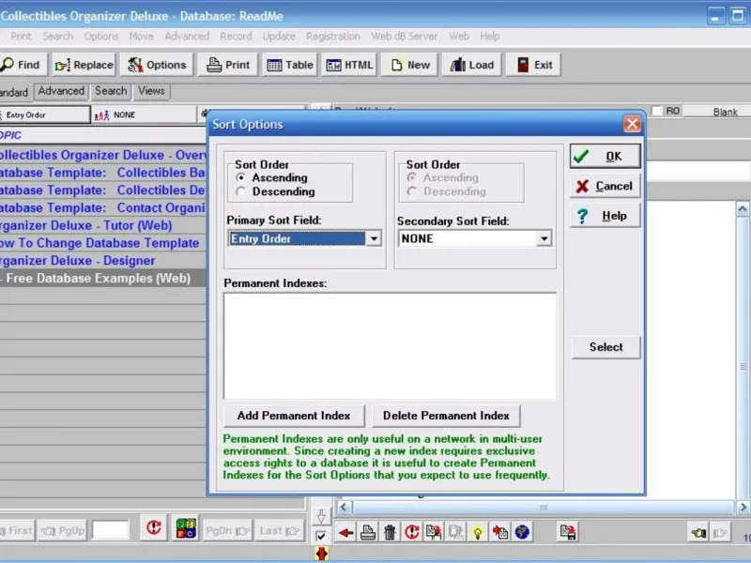This screenshot has height=563, width=751.
Task: Open the Web dB Server menu
Action: (x=405, y=37)
